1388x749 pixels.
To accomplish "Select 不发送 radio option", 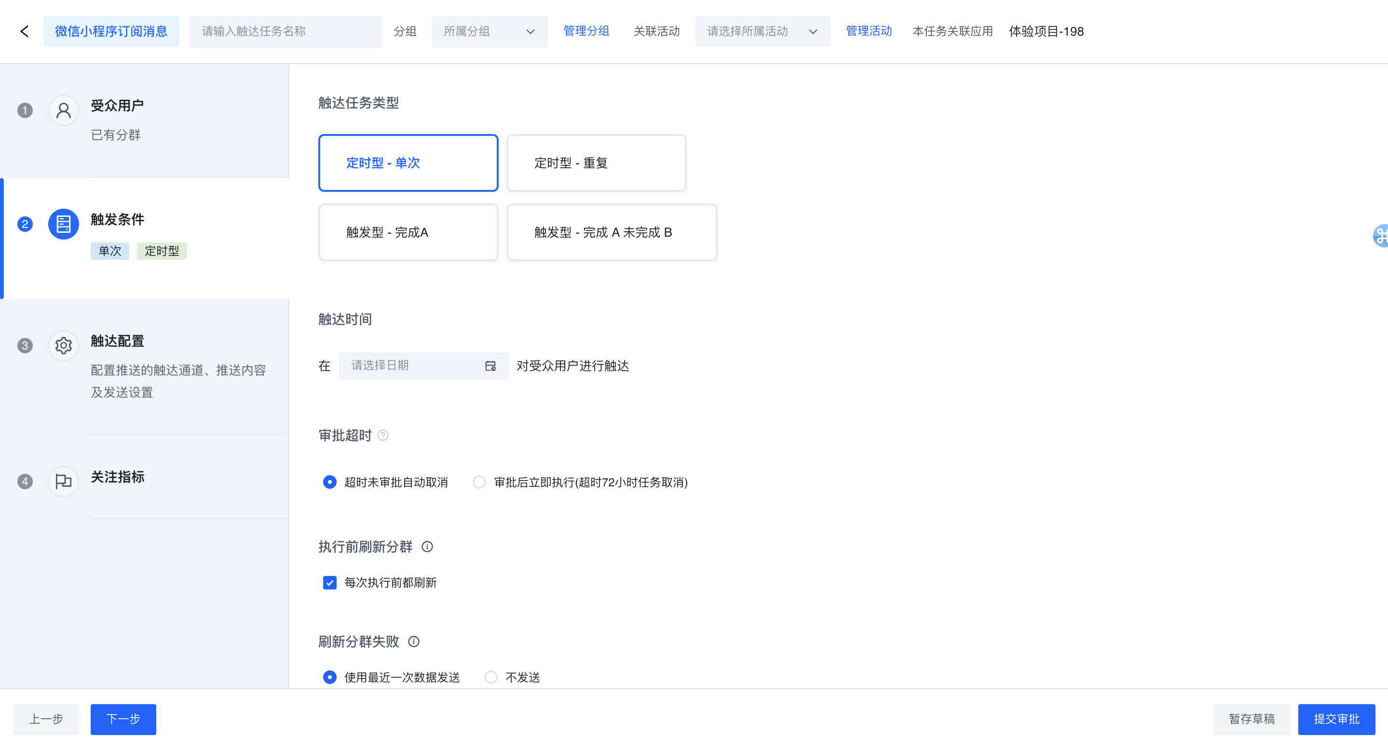I will [490, 677].
